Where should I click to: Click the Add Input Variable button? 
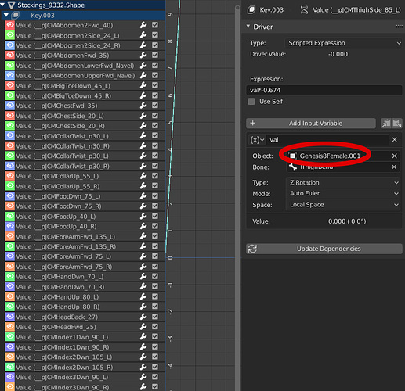[x=311, y=124]
